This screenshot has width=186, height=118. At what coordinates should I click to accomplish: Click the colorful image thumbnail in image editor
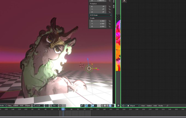pos(118,46)
